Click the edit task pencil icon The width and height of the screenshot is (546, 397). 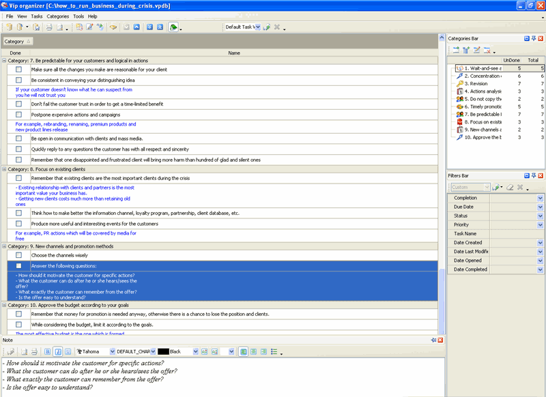[89, 27]
